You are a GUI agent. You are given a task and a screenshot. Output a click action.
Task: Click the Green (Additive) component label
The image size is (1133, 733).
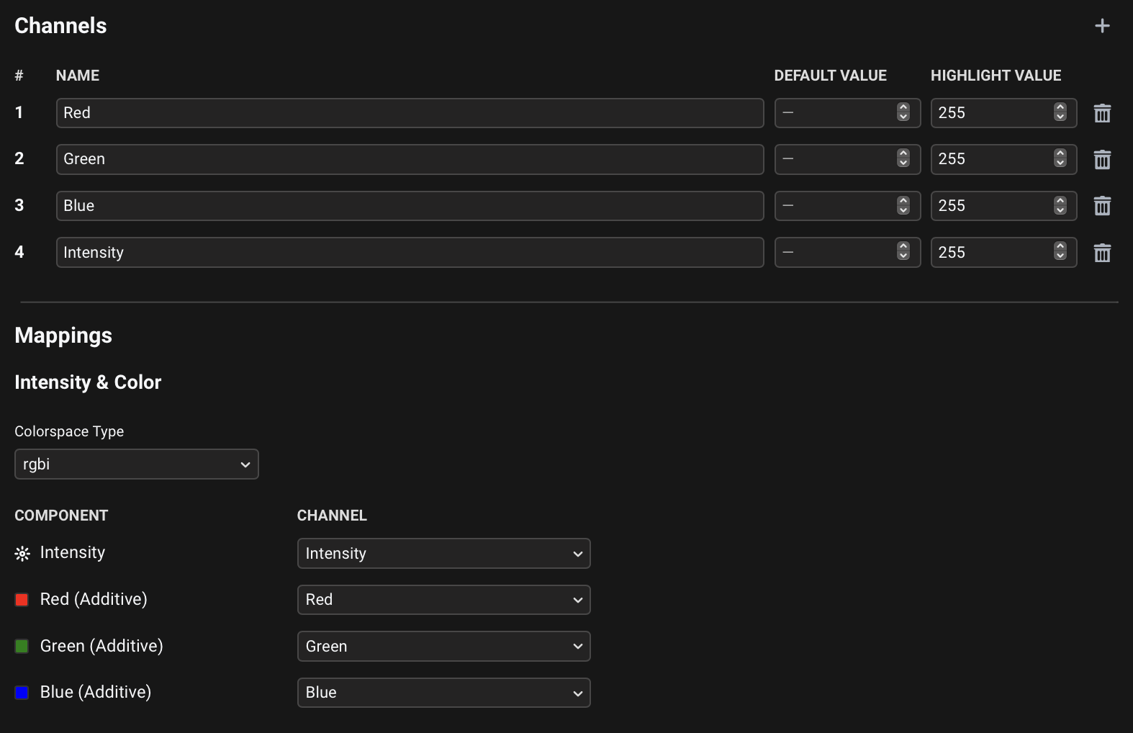coord(101,646)
